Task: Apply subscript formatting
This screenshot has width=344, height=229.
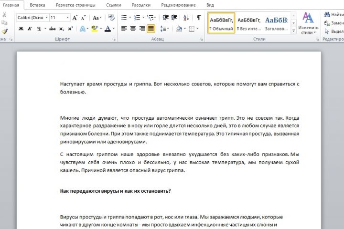Action: click(x=62, y=29)
